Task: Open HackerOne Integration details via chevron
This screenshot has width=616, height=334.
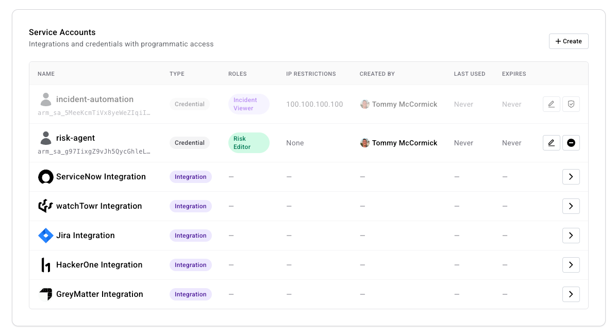Action: 571,265
